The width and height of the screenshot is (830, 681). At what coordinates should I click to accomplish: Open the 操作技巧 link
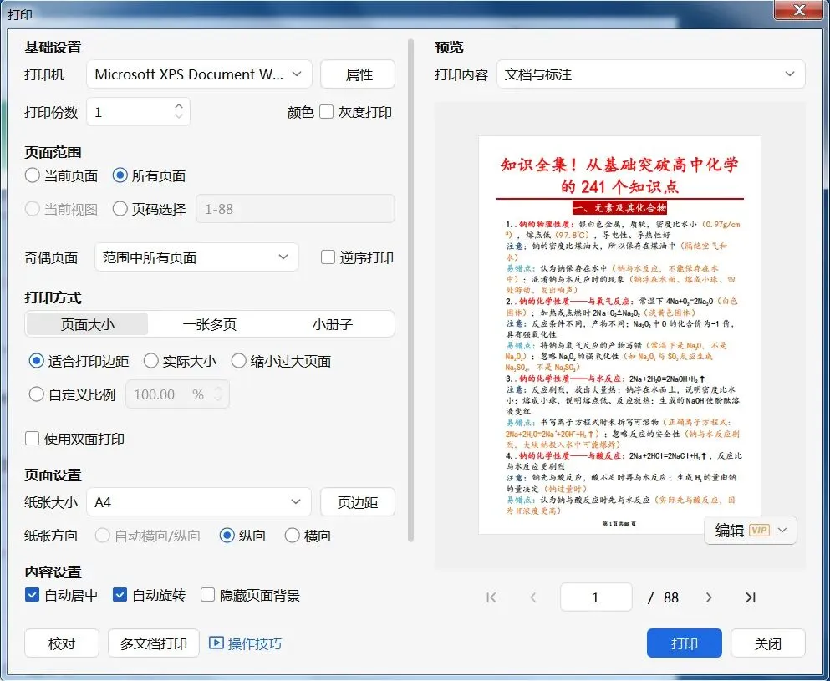(255, 643)
